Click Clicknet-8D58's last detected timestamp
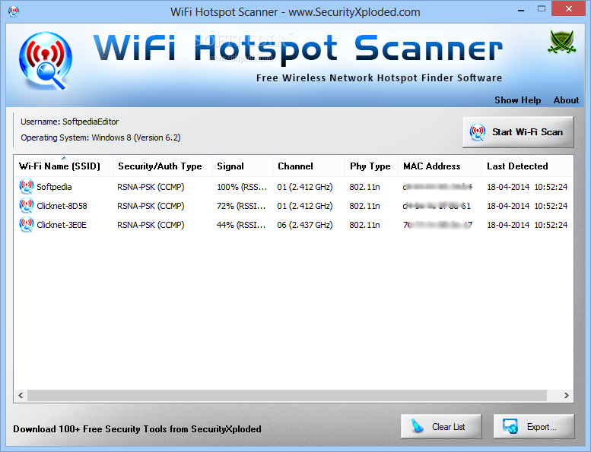 click(527, 206)
